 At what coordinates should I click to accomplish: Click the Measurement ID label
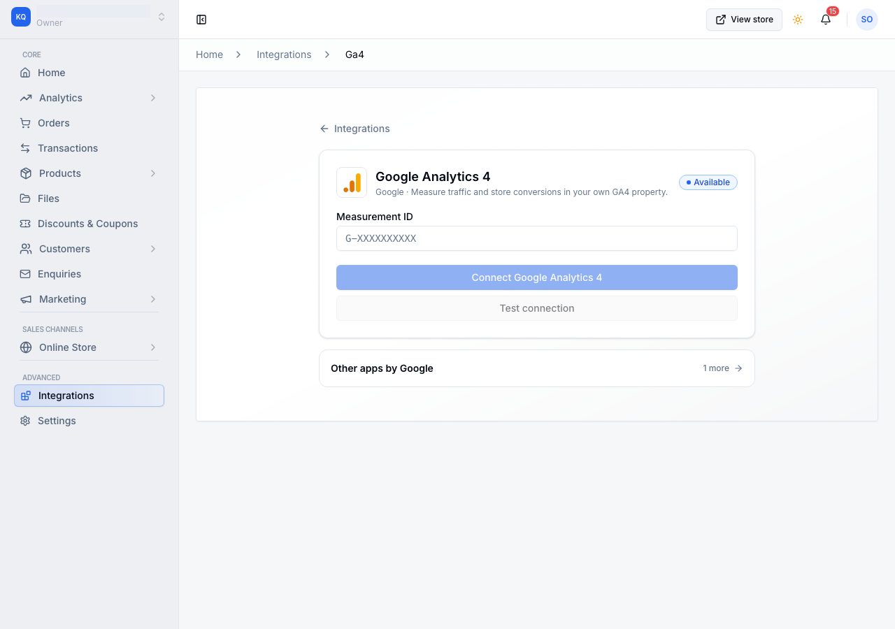(x=375, y=217)
